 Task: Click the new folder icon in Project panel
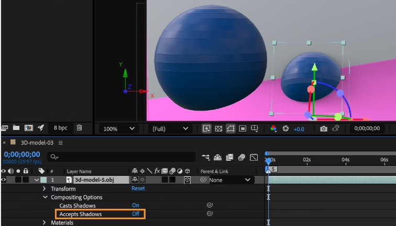coord(16,127)
